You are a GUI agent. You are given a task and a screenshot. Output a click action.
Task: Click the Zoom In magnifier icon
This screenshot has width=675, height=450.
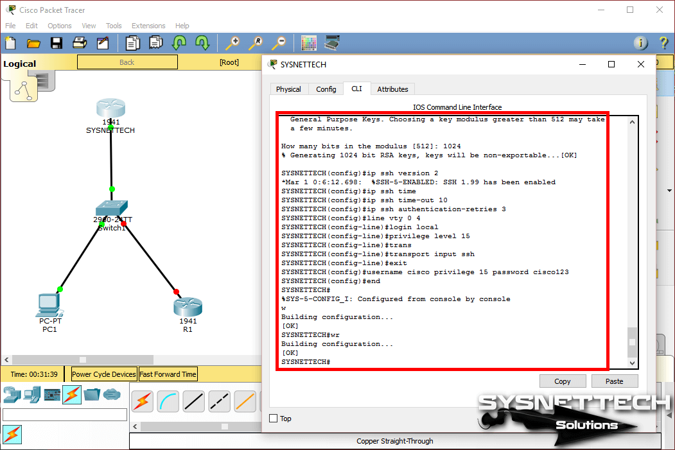(232, 43)
